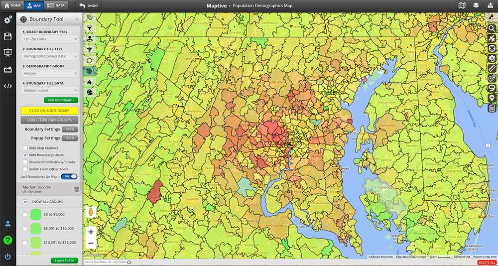Open the filter funnel tool
498x266 pixels.
point(90,28)
